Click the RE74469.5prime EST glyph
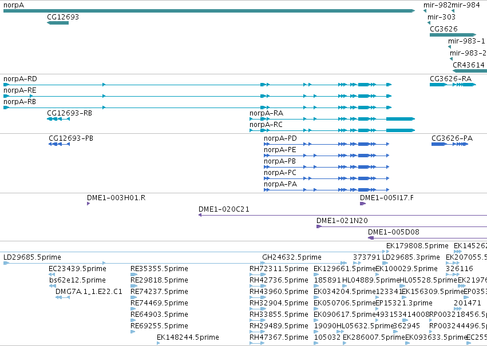Screen dimensions: 487x346 click(133, 309)
